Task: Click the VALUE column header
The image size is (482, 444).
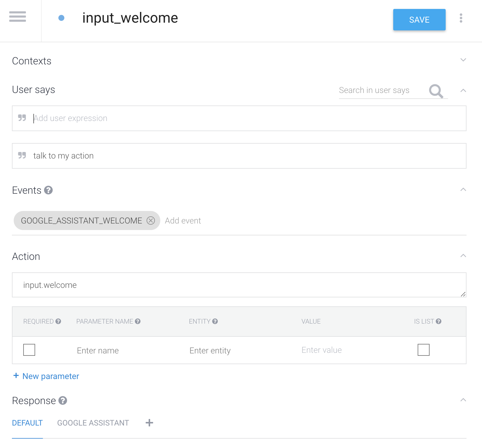Action: click(311, 321)
